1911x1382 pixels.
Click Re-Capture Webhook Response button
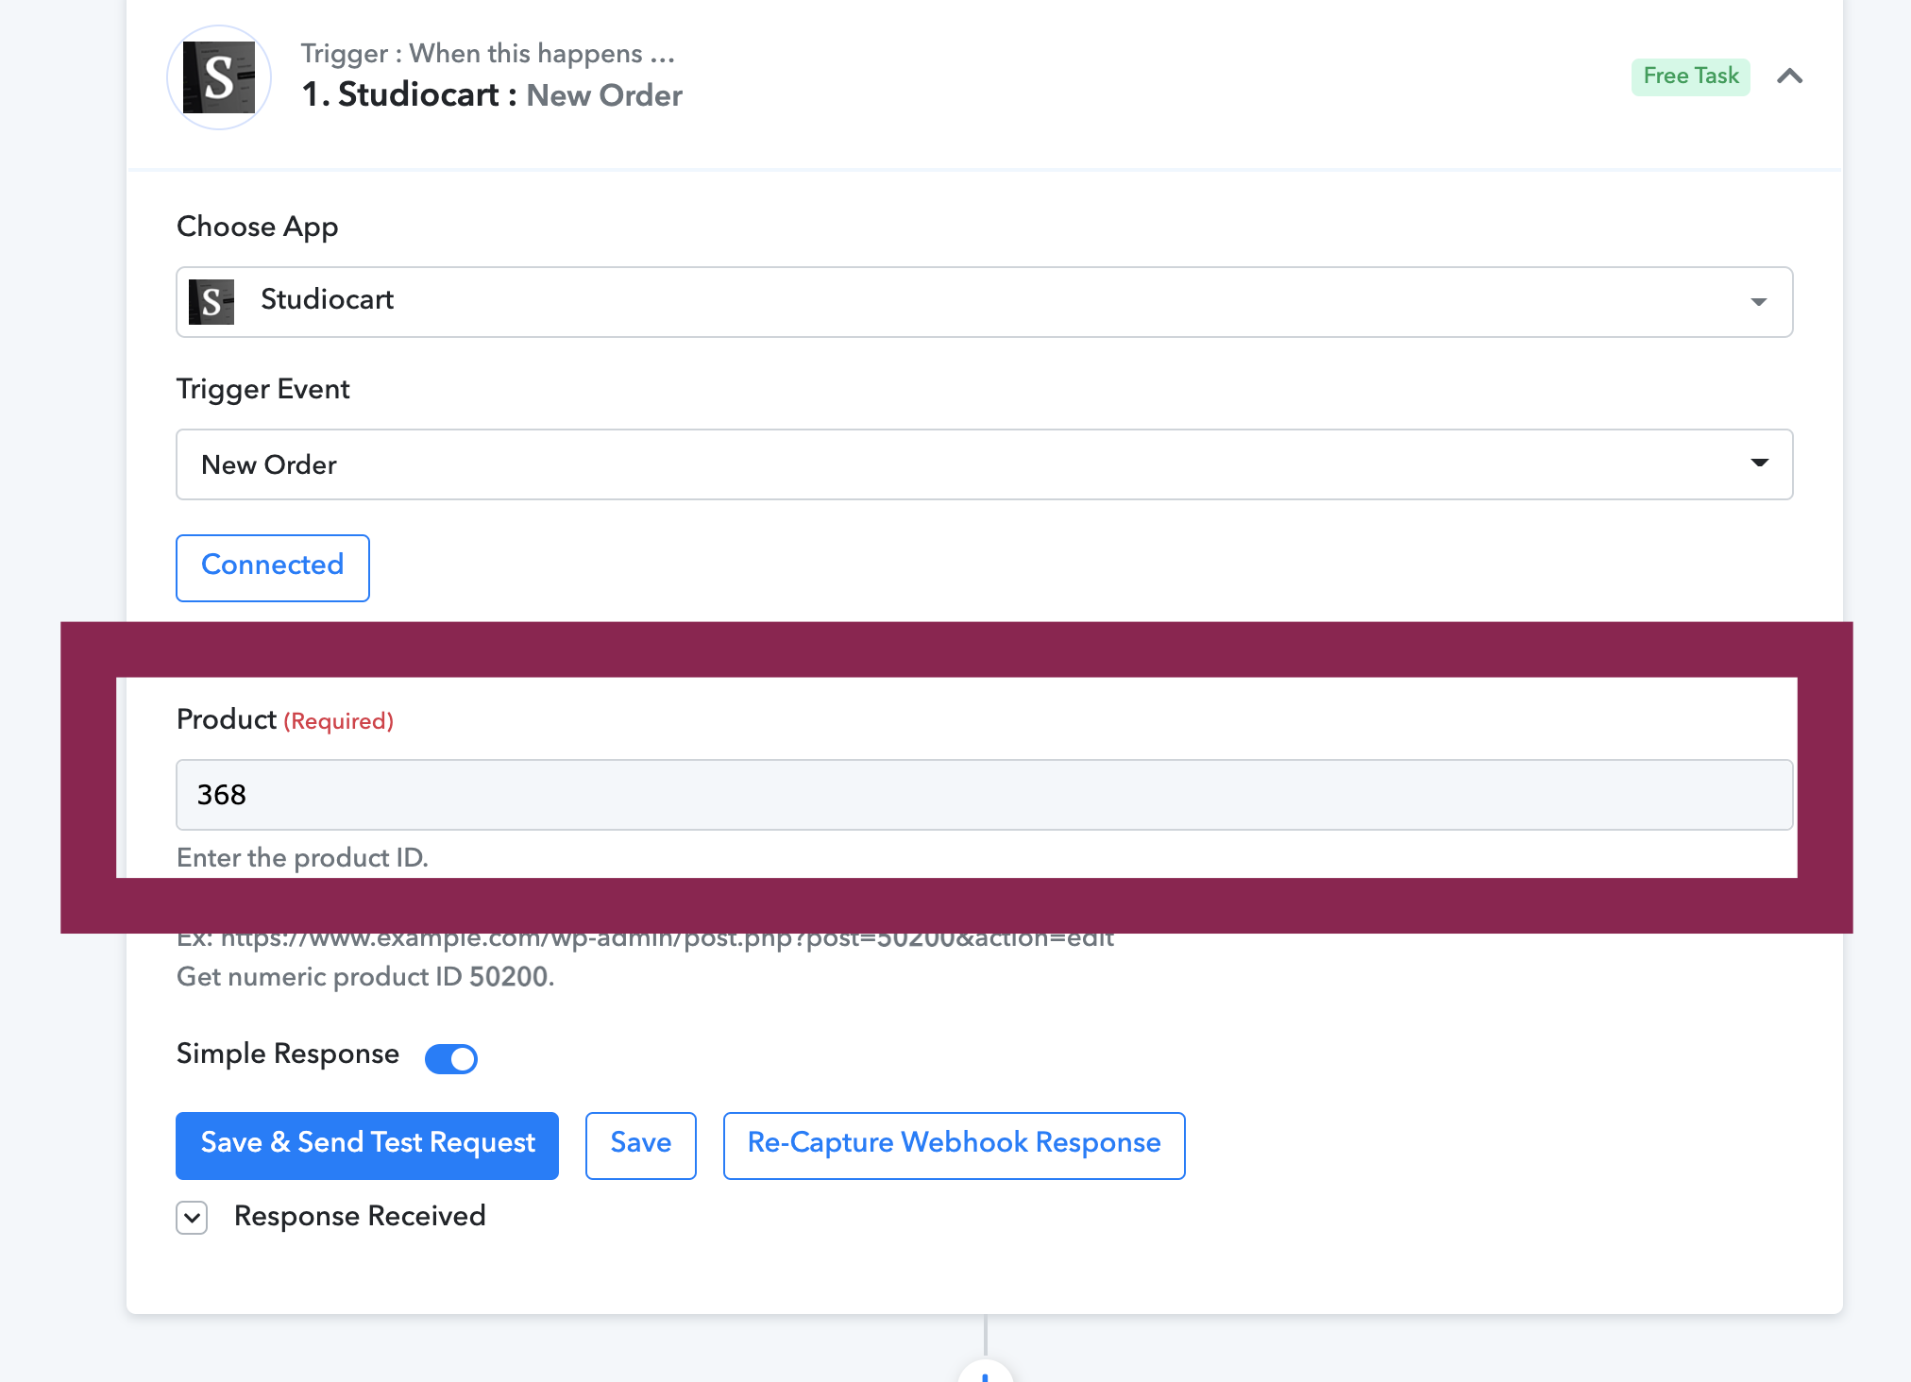click(x=954, y=1145)
